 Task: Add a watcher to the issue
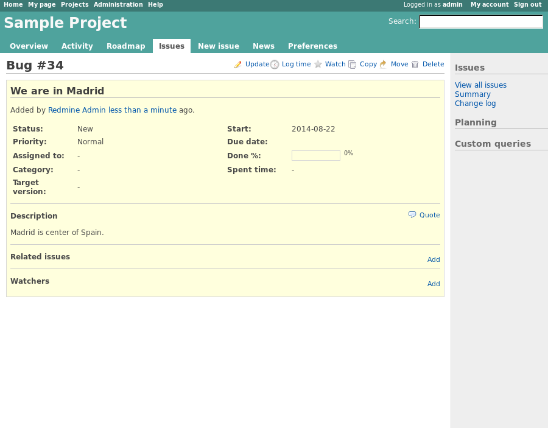tap(434, 284)
